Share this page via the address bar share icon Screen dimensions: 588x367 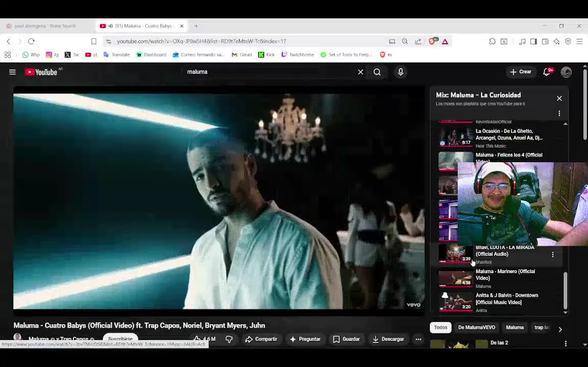(418, 41)
